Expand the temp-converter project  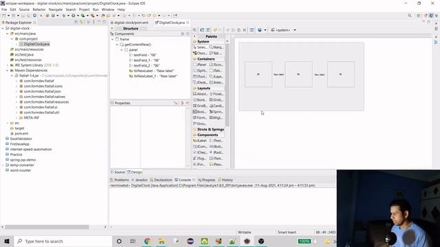click(3, 165)
